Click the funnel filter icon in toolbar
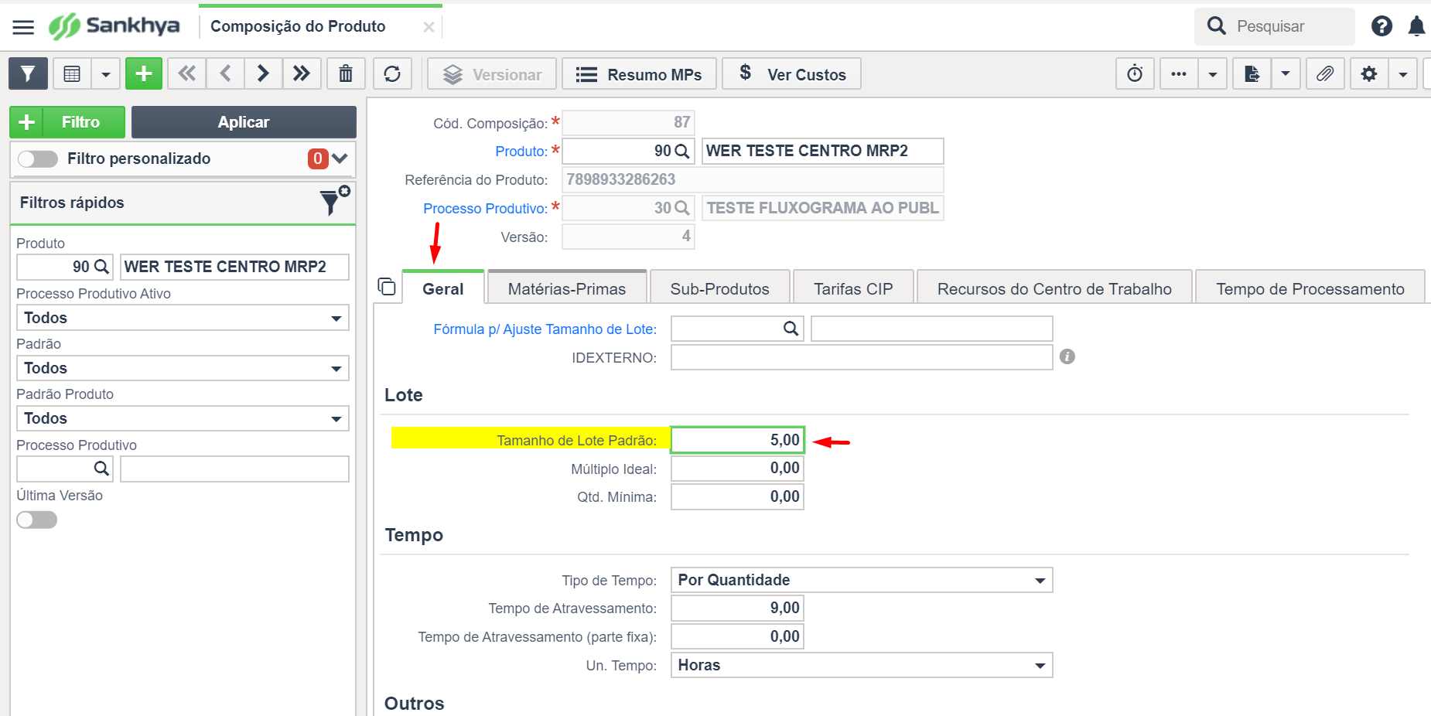The width and height of the screenshot is (1431, 716). point(28,74)
